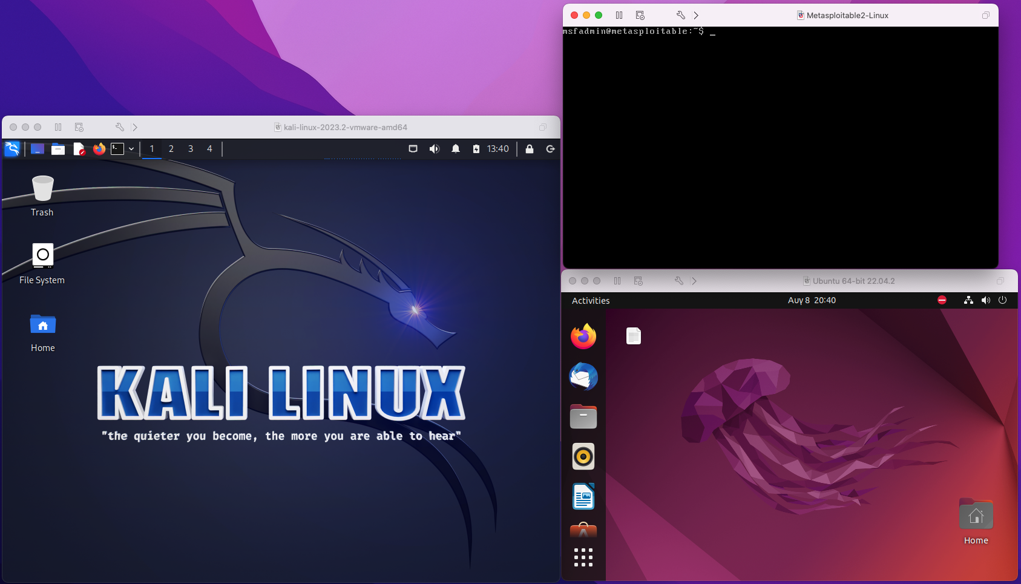This screenshot has width=1021, height=584.
Task: Switch to Kali workspace 3
Action: 191,149
